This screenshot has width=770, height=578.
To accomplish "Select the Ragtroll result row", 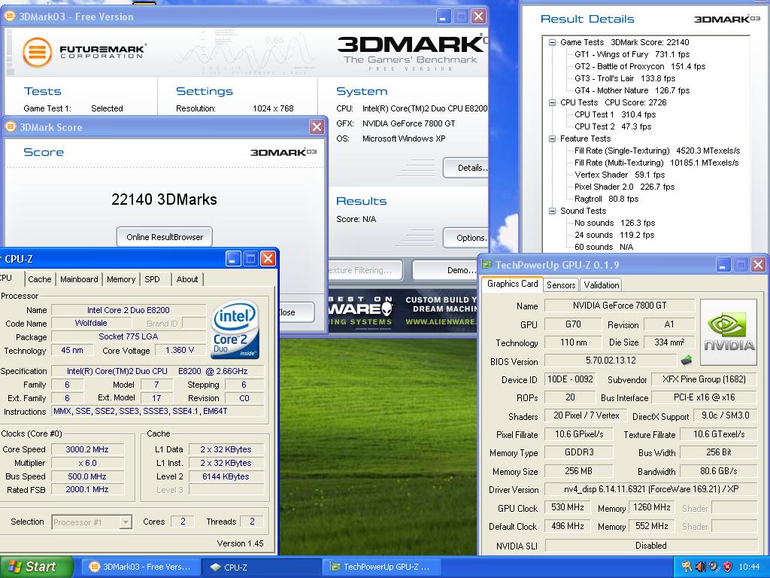I will click(607, 199).
